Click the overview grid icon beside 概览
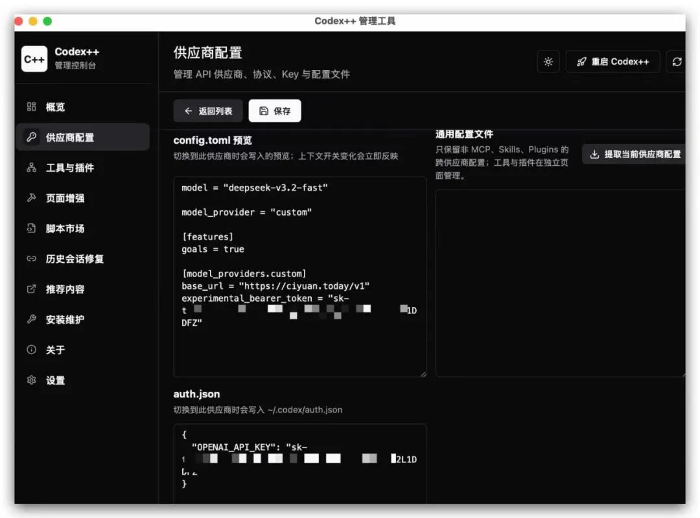The width and height of the screenshot is (700, 518). coord(31,107)
